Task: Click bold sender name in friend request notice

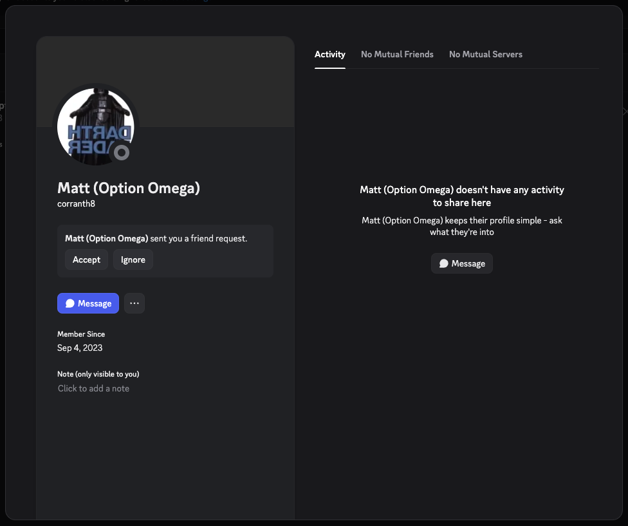Action: click(107, 238)
